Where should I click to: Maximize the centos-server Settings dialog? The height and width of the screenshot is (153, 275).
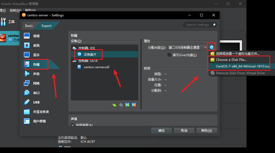[x=202, y=15]
